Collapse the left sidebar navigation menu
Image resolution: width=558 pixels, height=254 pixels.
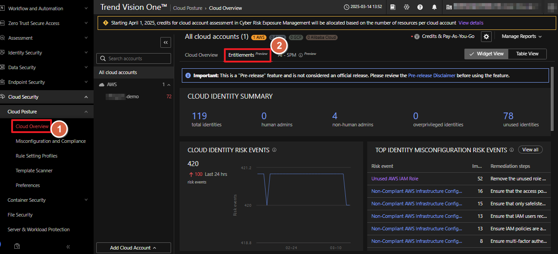click(x=68, y=246)
